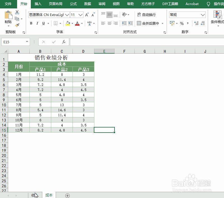224x198 pixels.
Task: Click in the formula bar input
Action: pyautogui.click(x=147, y=42)
